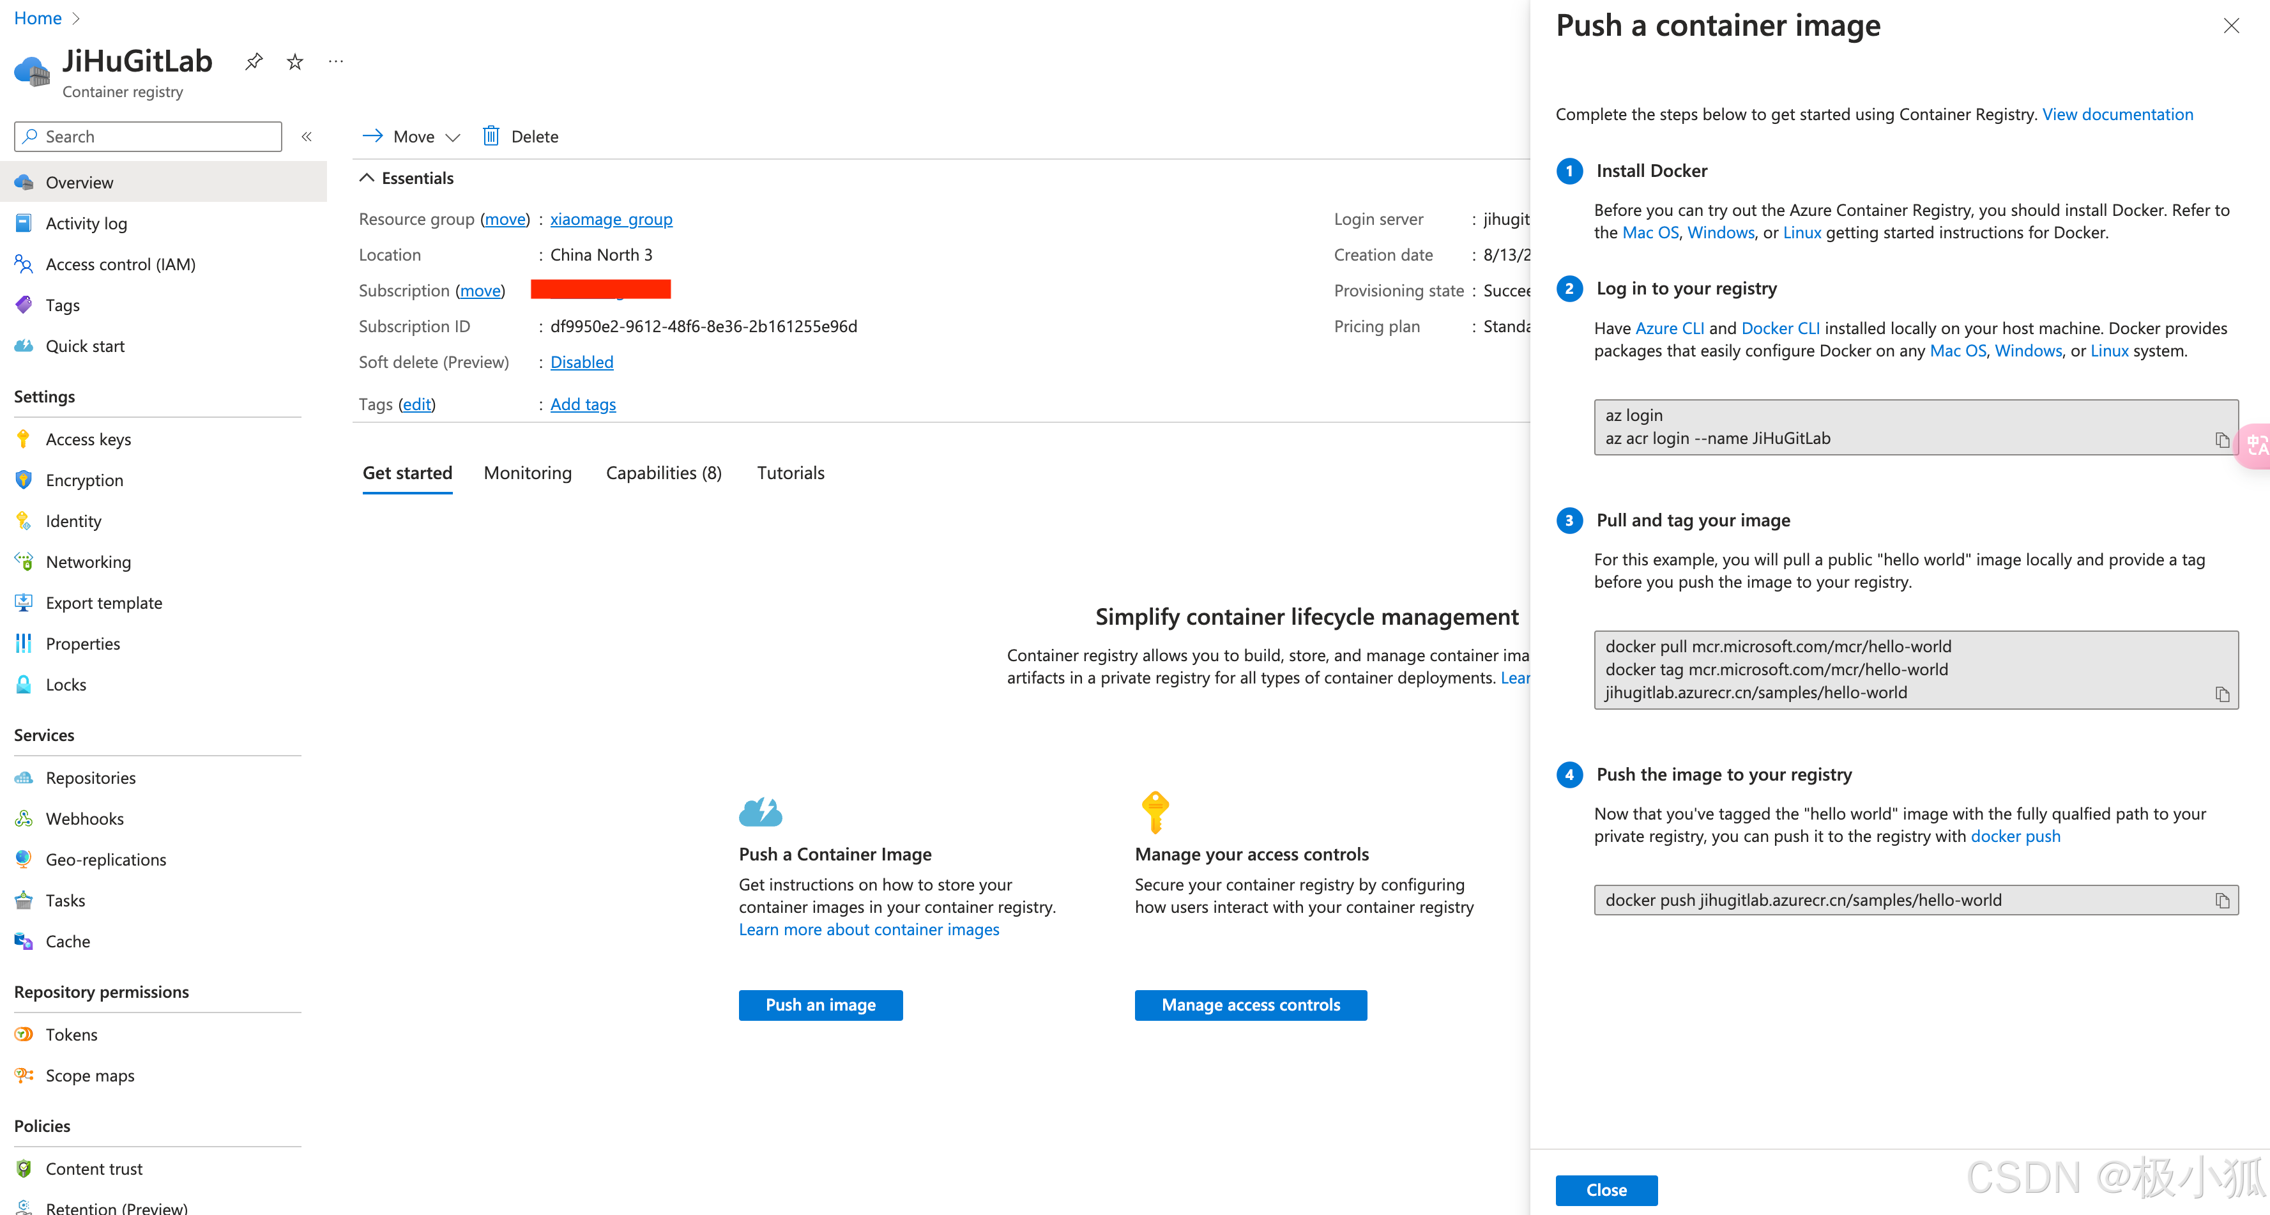Viewport: 2270px width, 1215px height.
Task: Click the Encryption shield icon
Action: [24, 480]
